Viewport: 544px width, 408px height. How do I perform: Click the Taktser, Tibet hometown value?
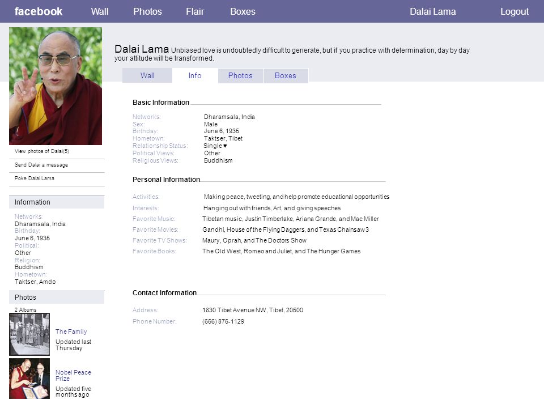[223, 138]
